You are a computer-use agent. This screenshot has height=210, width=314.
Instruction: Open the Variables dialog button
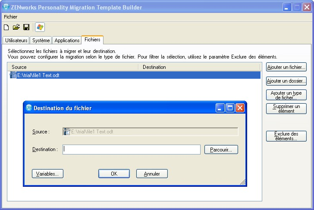pyautogui.click(x=47, y=173)
